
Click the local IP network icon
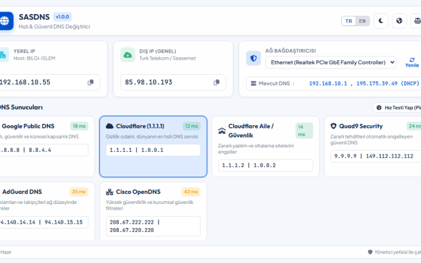click(4, 55)
